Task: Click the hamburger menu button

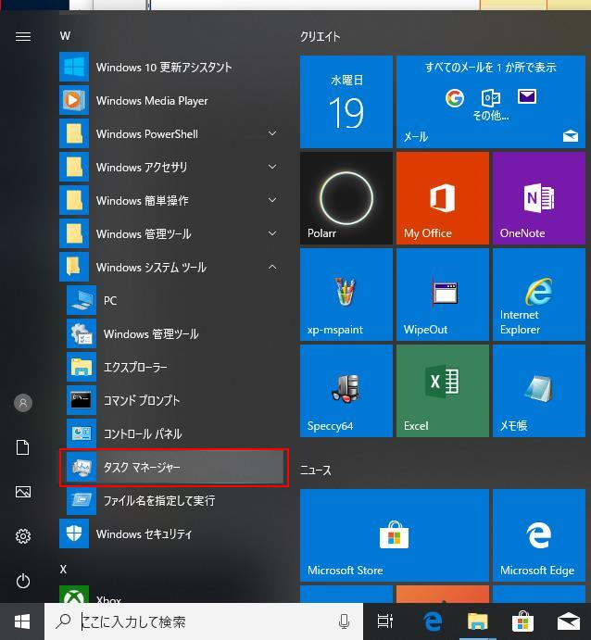Action: [23, 37]
